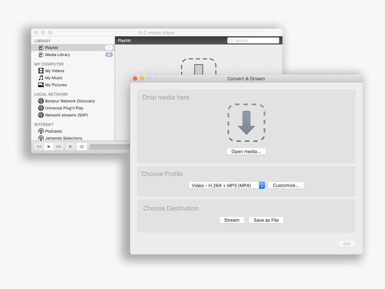
Task: Choose Save as File as destination
Action: coord(266,220)
